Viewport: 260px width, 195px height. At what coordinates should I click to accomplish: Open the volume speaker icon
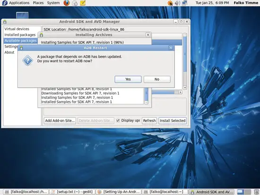[x=177, y=3]
